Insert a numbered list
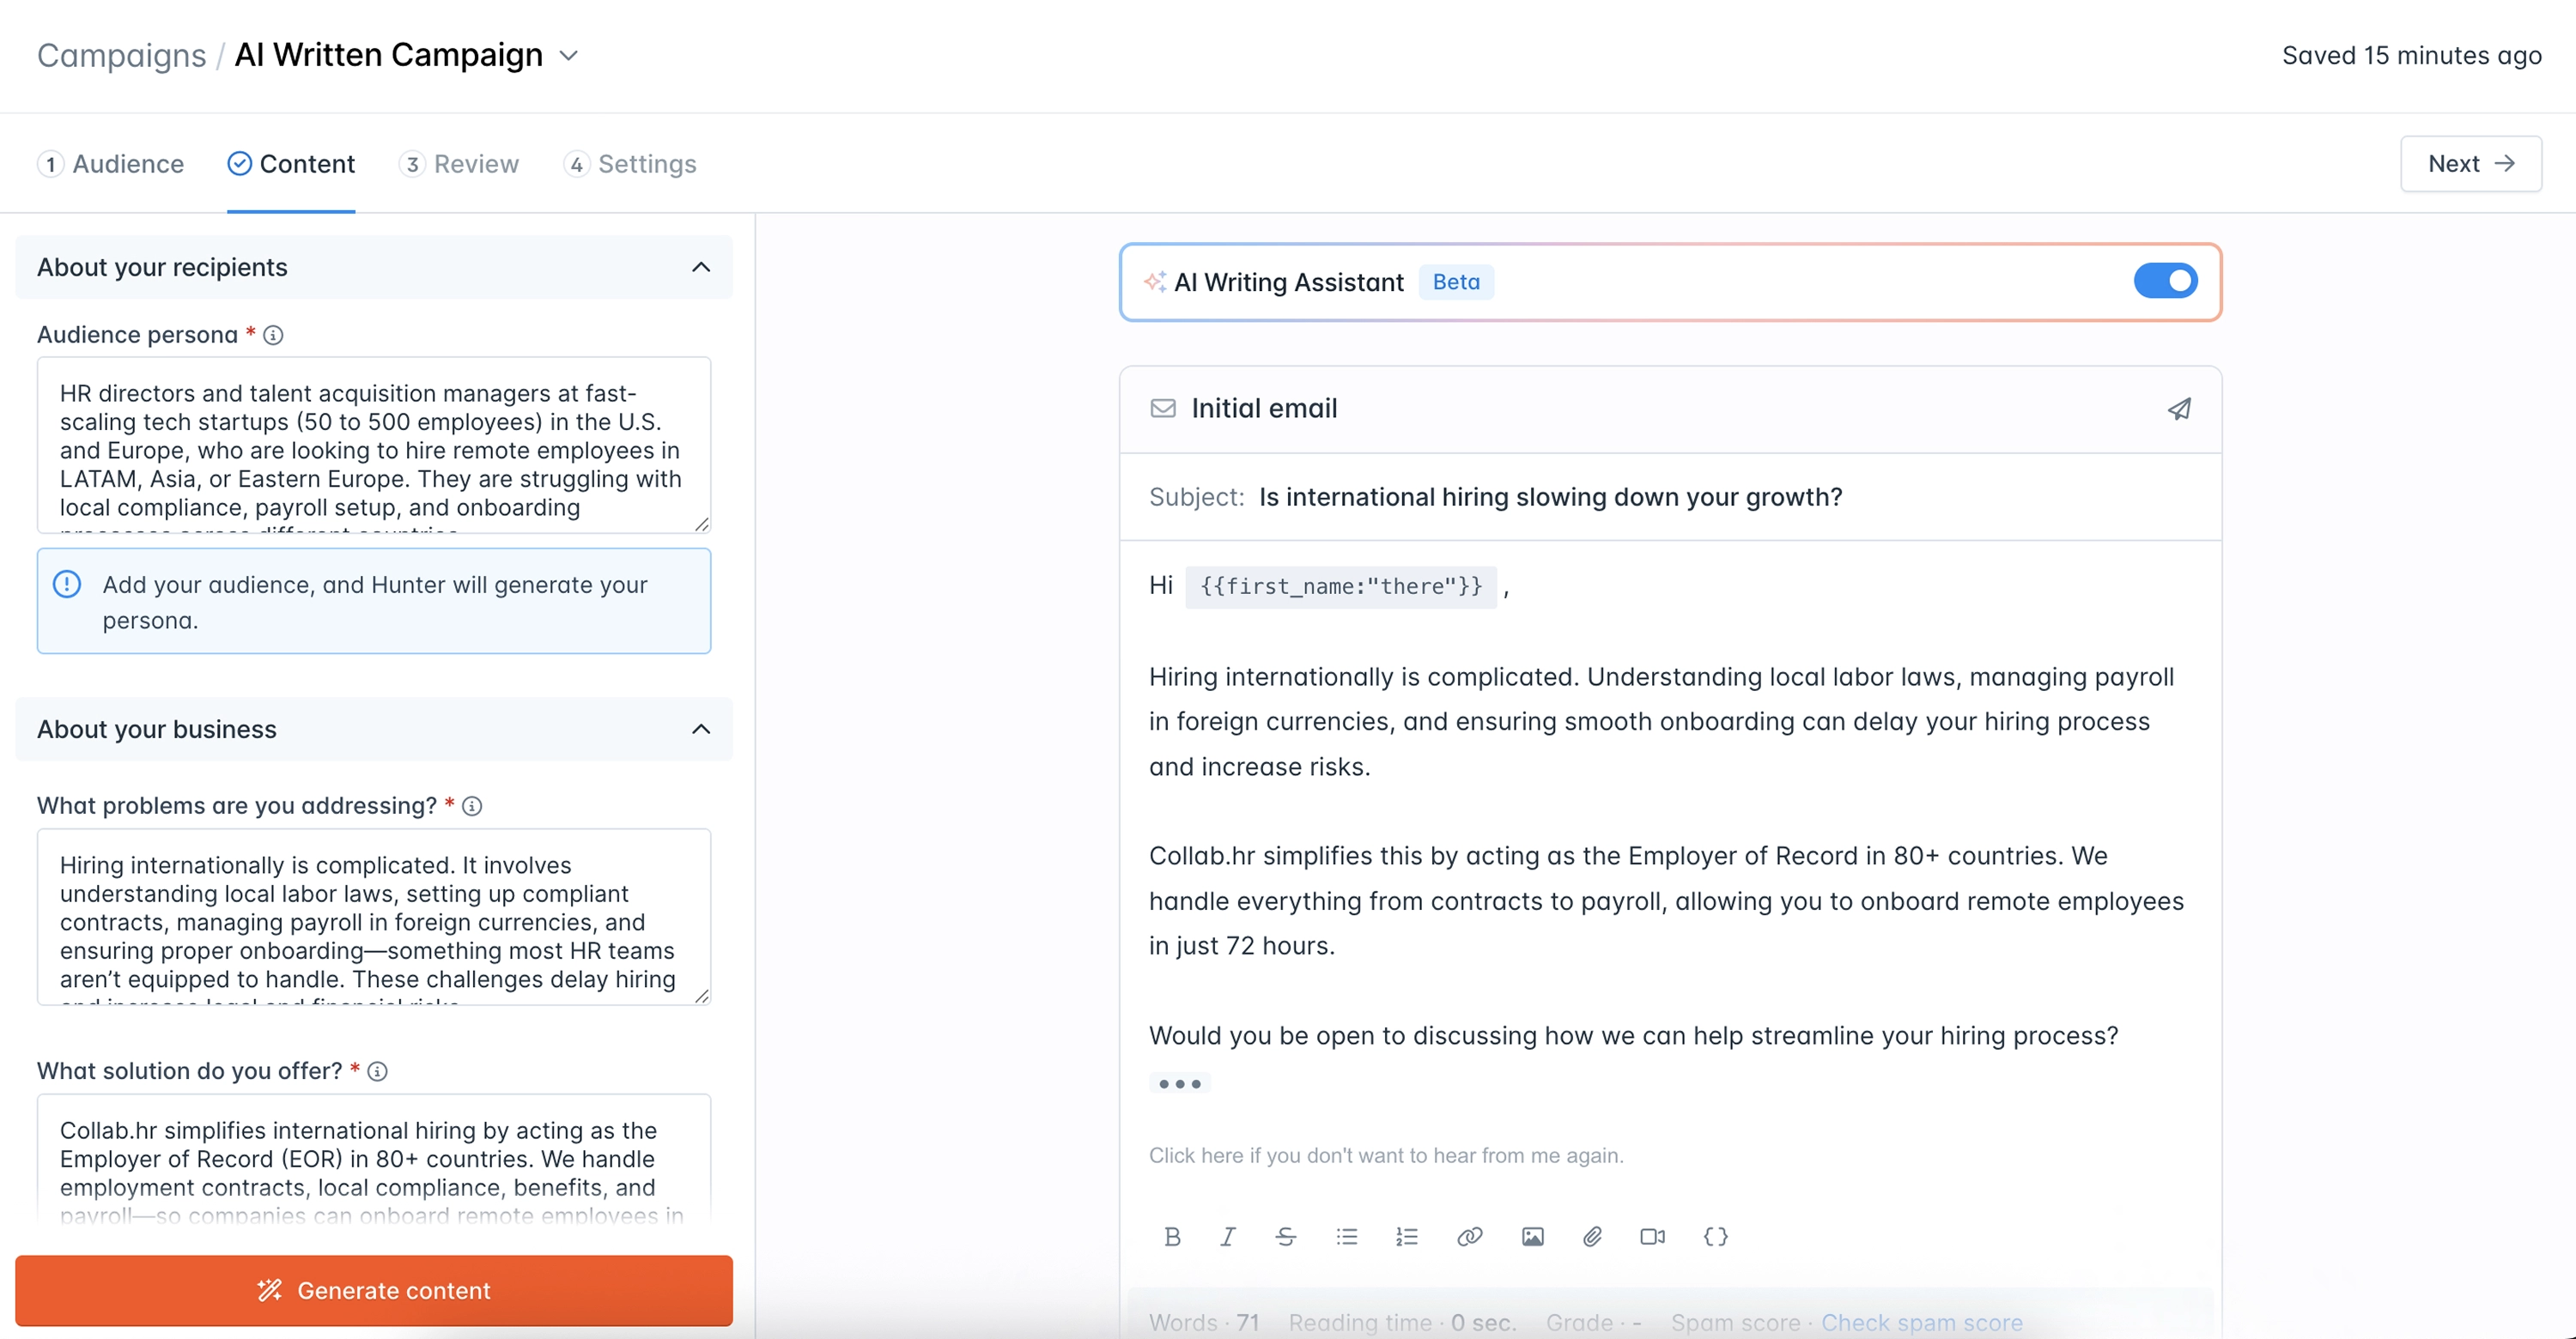 click(x=1407, y=1236)
